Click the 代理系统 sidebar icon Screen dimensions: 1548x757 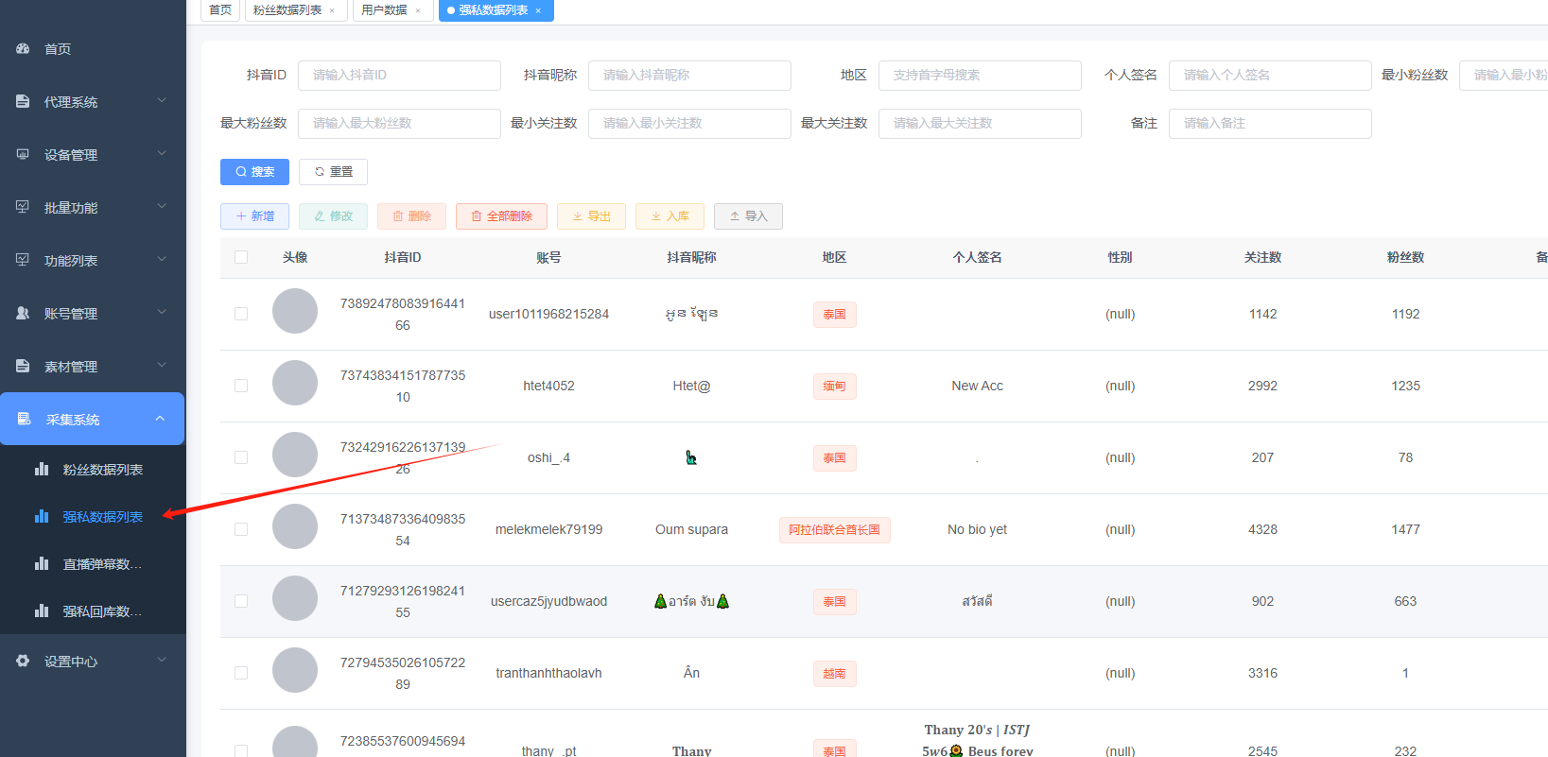pos(23,101)
